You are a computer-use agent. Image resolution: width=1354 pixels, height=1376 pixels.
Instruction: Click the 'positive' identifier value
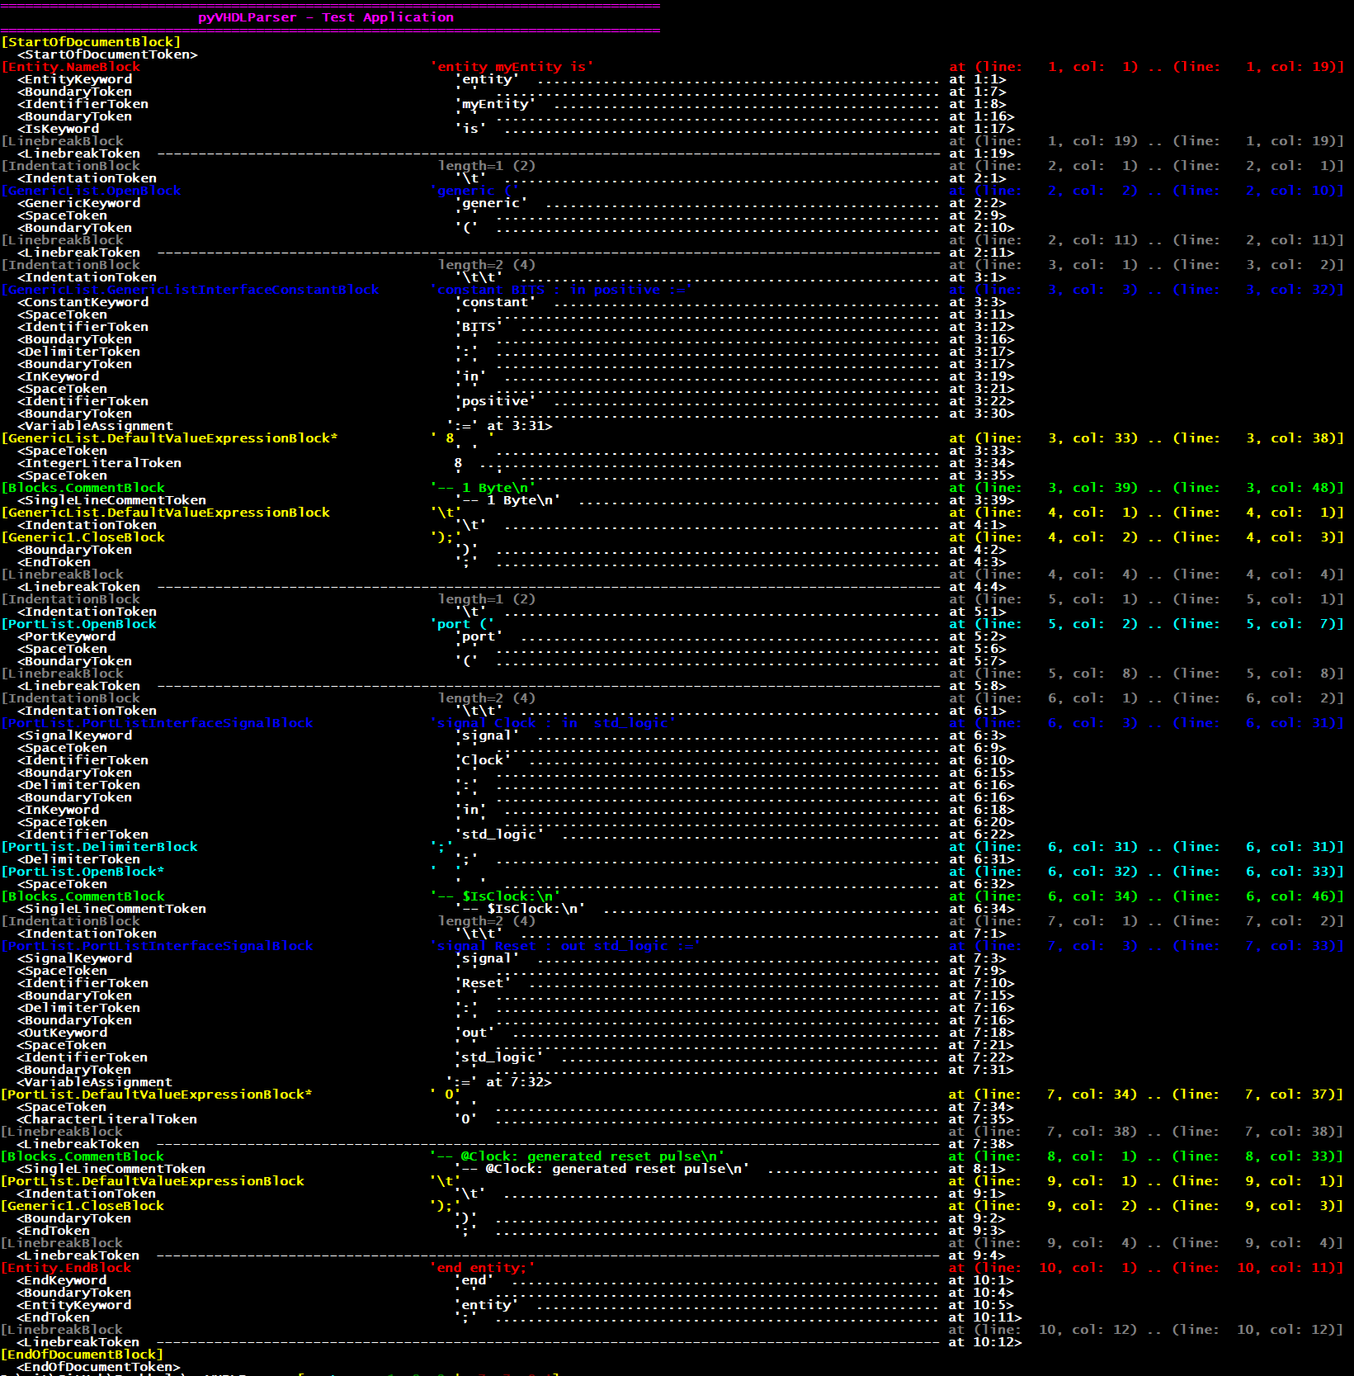(495, 401)
